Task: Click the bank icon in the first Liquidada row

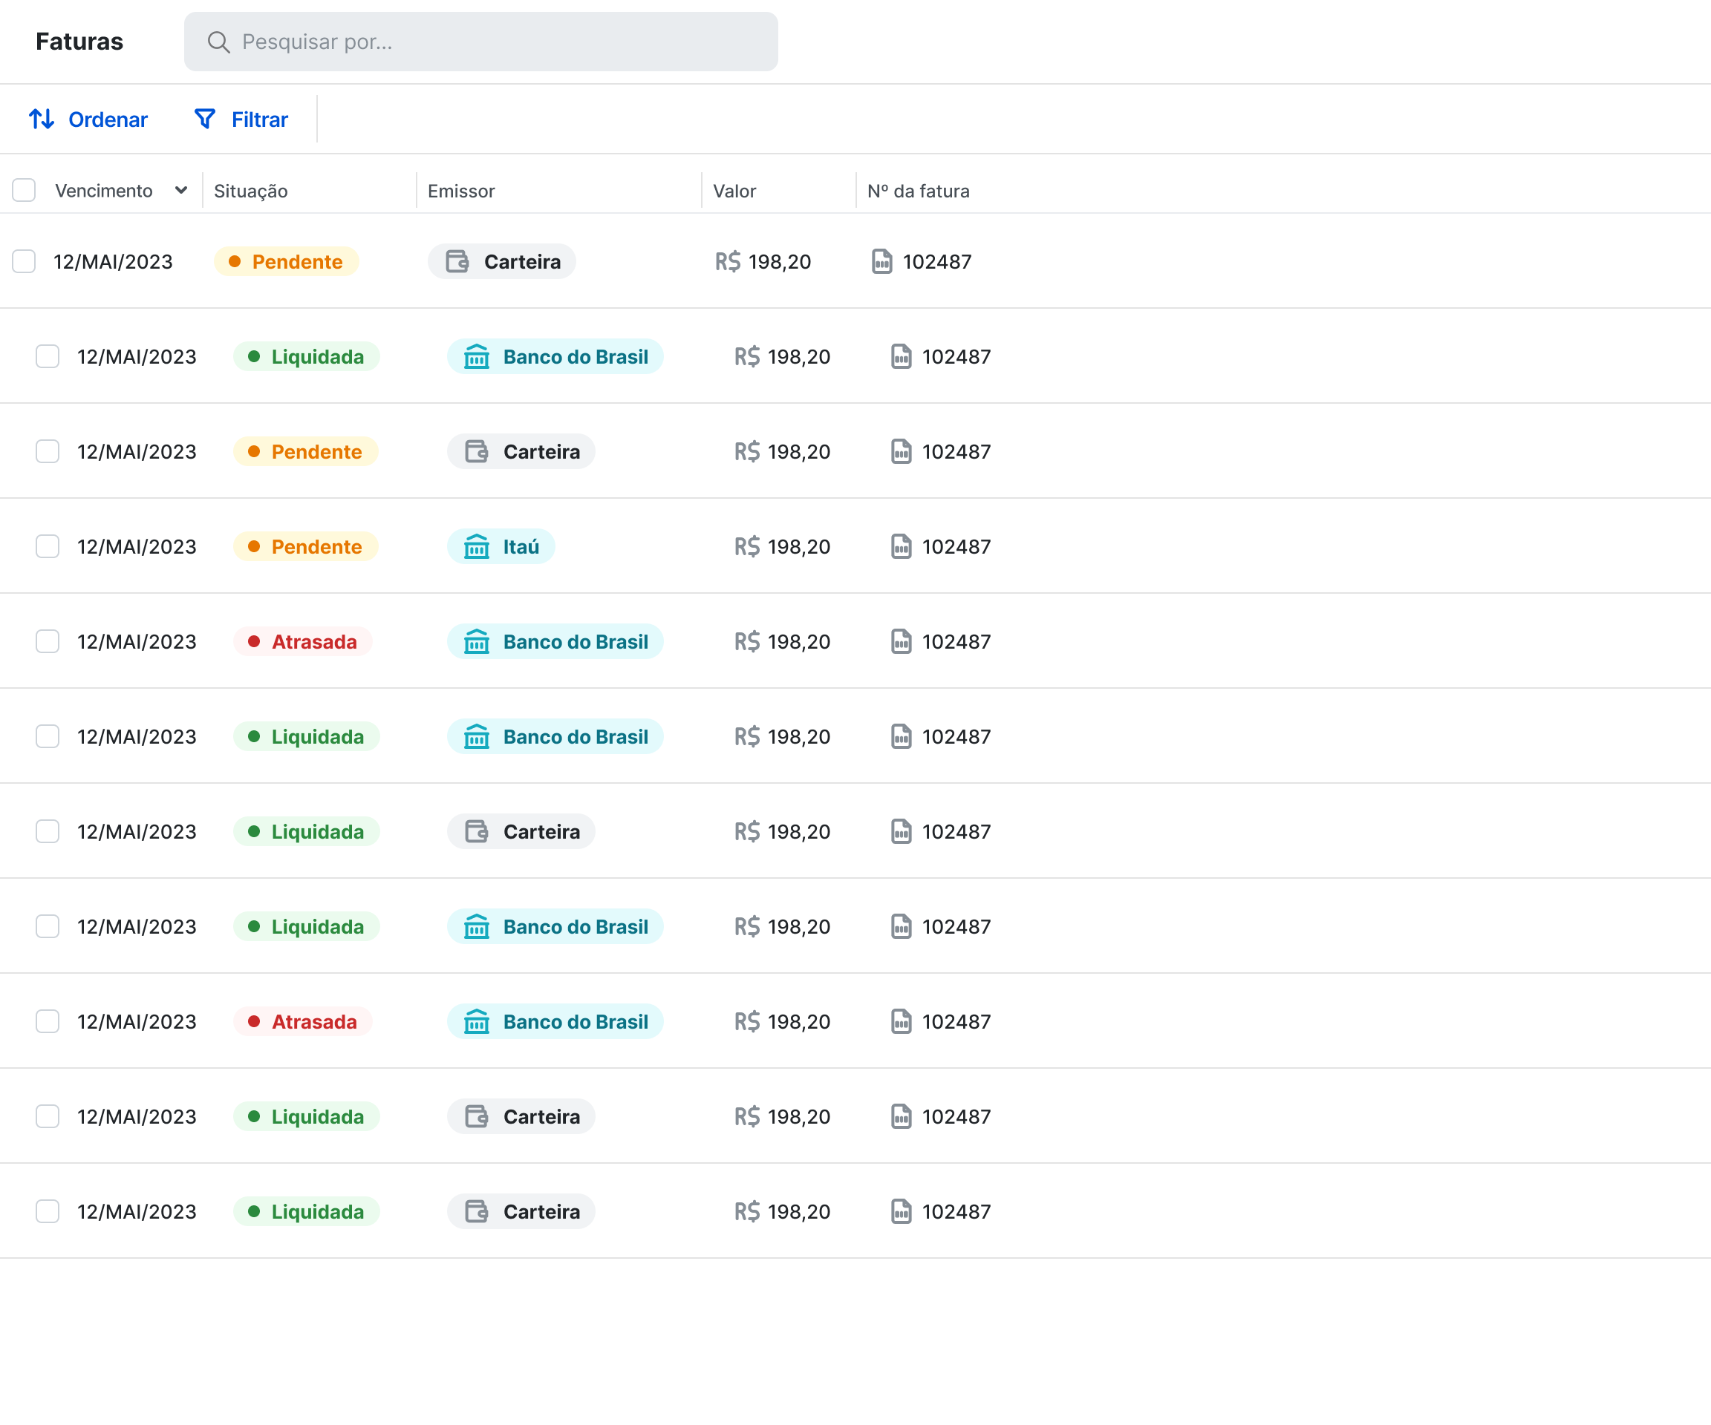Action: coord(477,357)
